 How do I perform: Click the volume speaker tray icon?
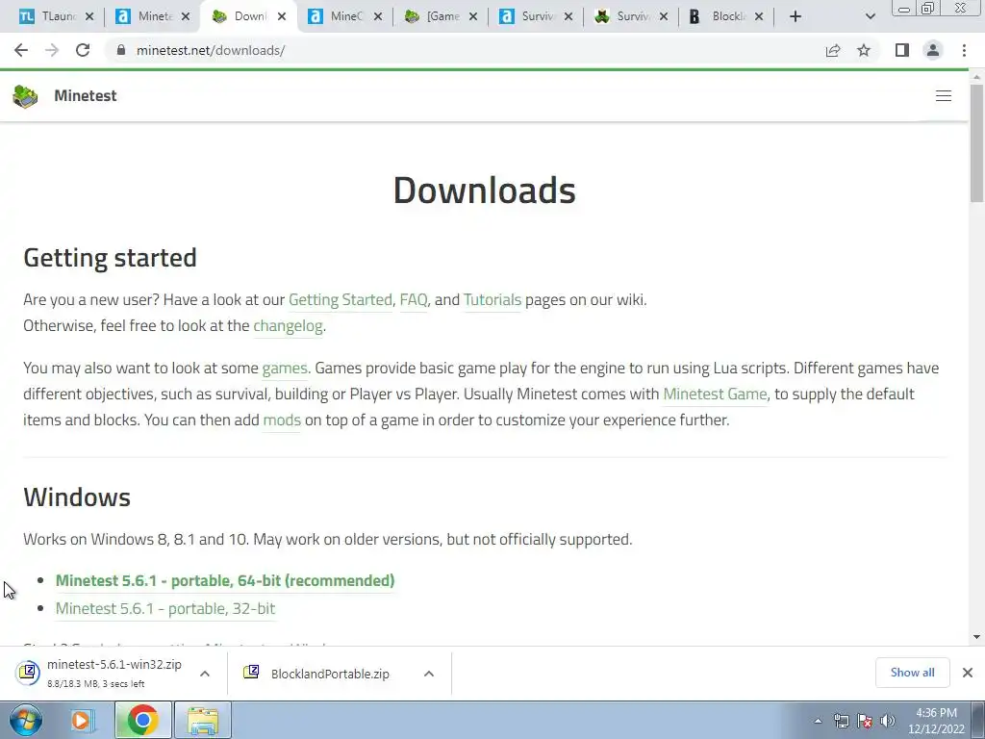click(888, 721)
